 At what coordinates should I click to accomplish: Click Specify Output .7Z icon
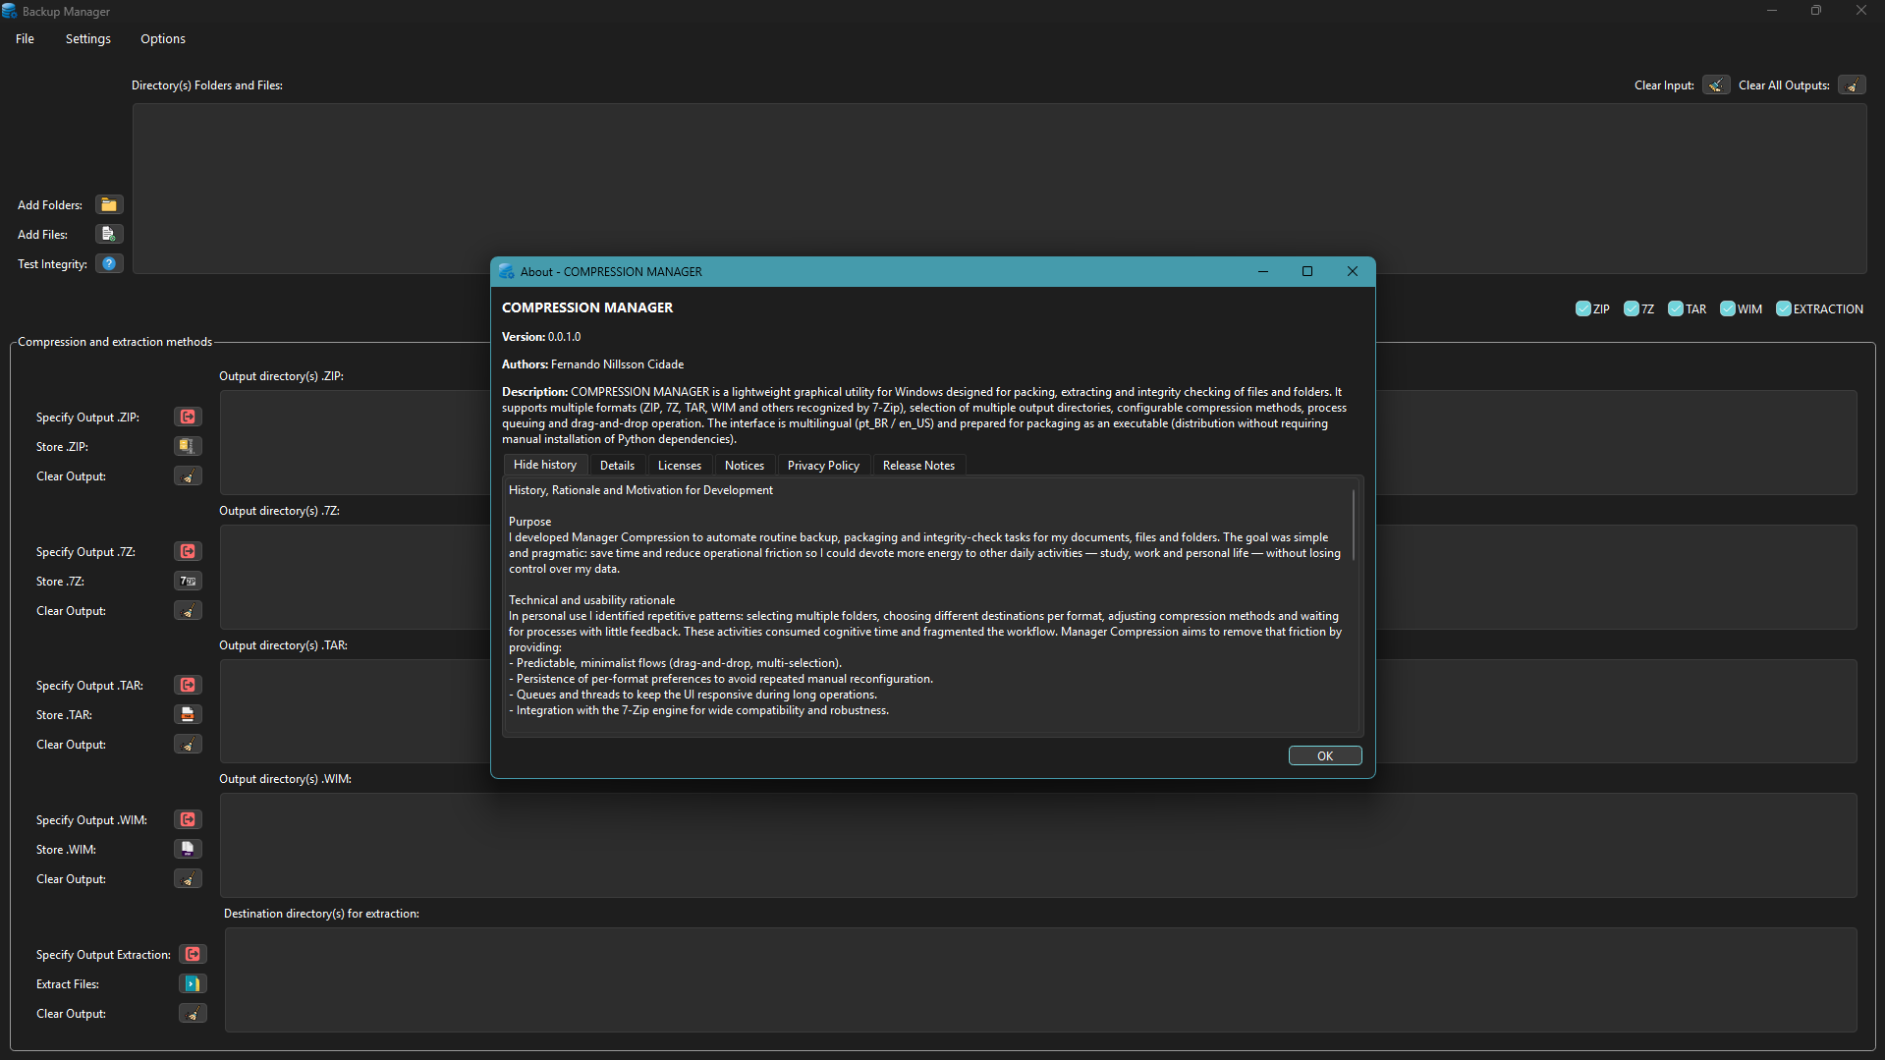click(188, 551)
